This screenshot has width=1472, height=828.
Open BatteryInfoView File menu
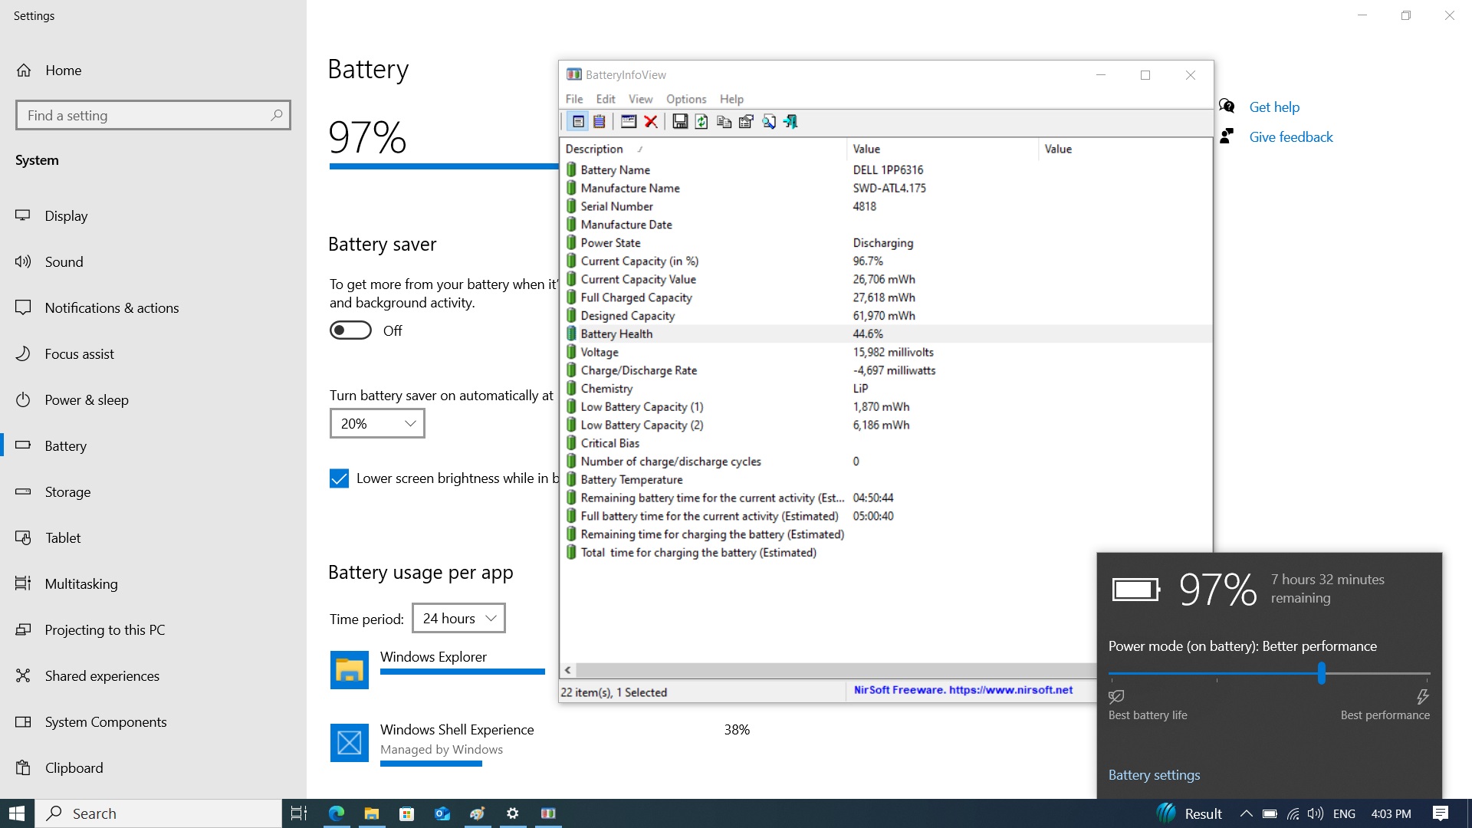(x=574, y=99)
